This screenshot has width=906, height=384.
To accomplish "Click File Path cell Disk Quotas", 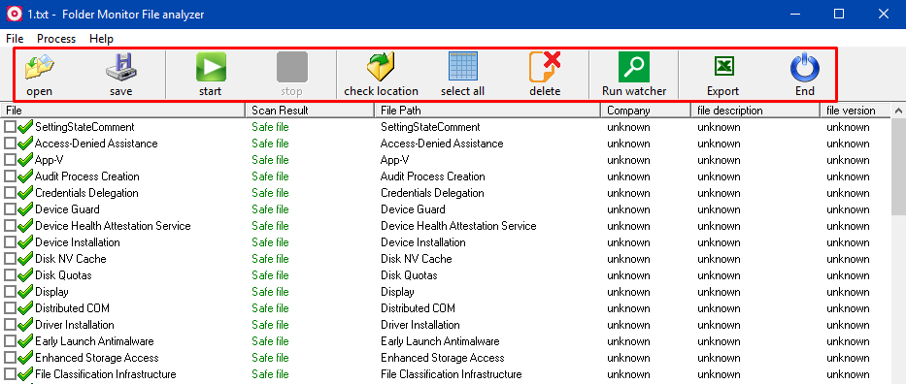I will coord(409,275).
